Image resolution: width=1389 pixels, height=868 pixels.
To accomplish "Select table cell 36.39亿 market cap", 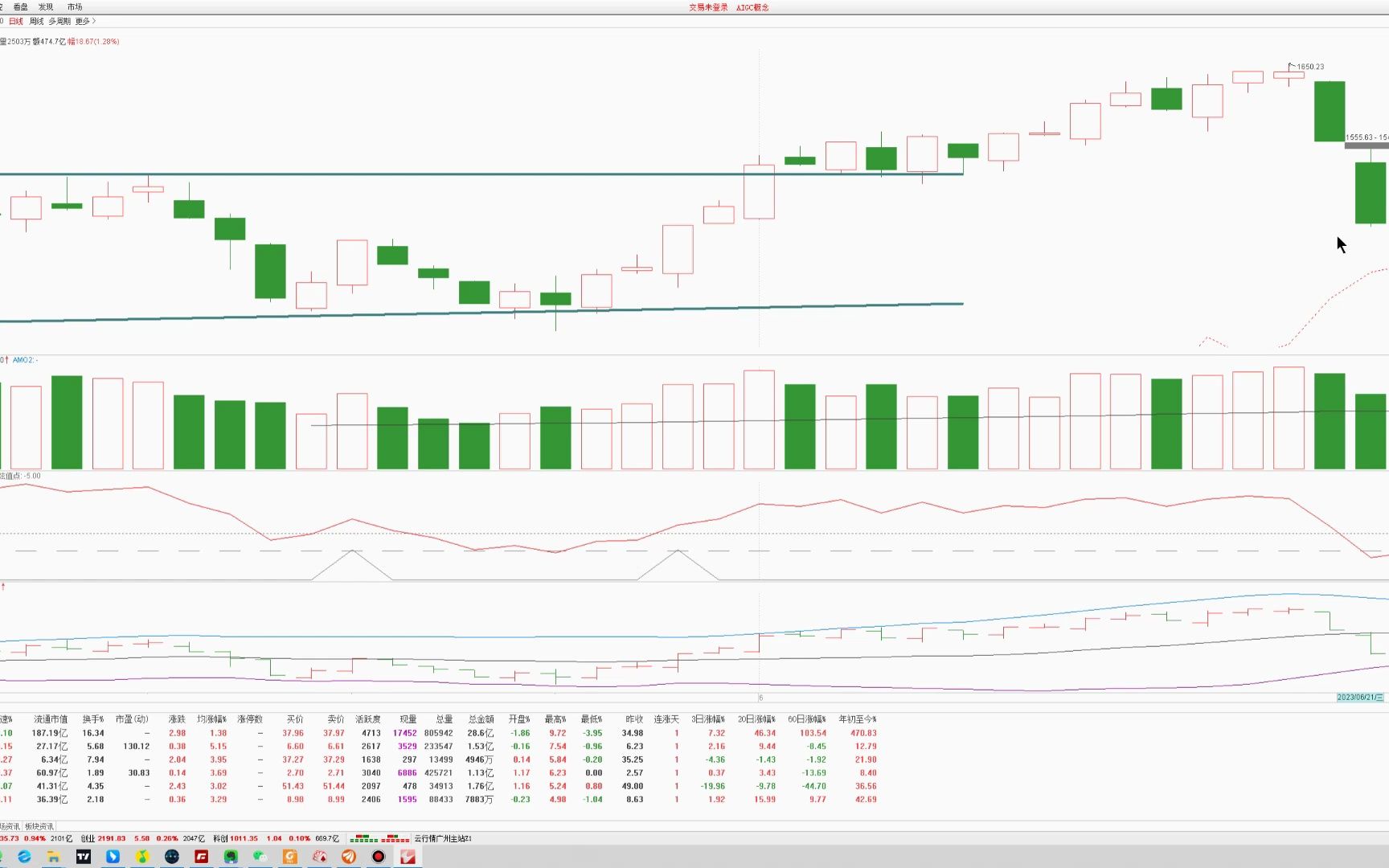I will (52, 800).
